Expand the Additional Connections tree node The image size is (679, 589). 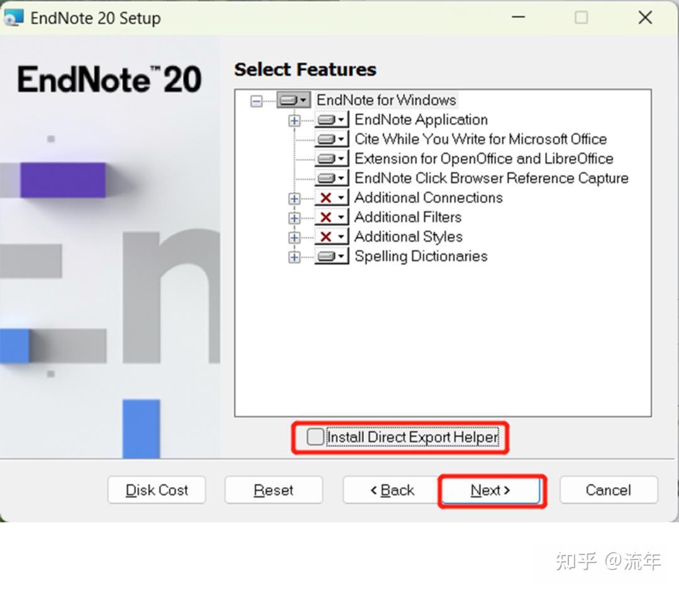tap(294, 197)
